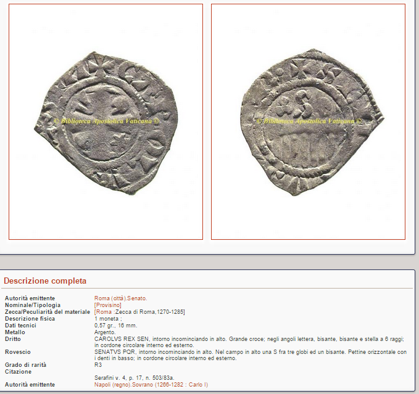The height and width of the screenshot is (394, 419).
Task: Click the '0,57 gr., 16 mm.' technical data
Action: (x=116, y=326)
